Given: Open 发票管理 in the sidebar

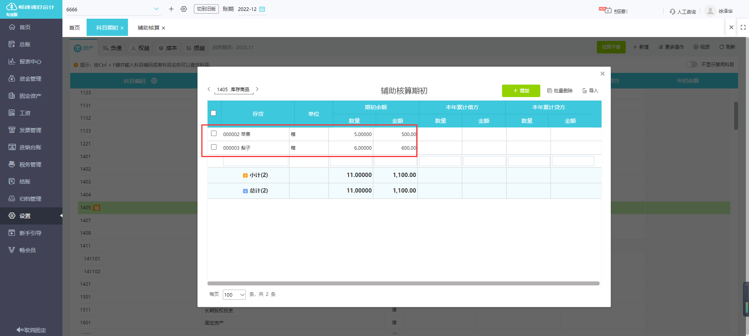Looking at the screenshot, I should pyautogui.click(x=30, y=130).
